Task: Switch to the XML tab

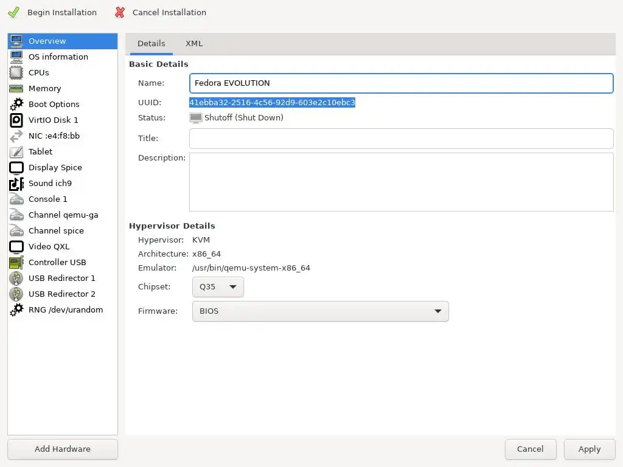Action: 194,44
